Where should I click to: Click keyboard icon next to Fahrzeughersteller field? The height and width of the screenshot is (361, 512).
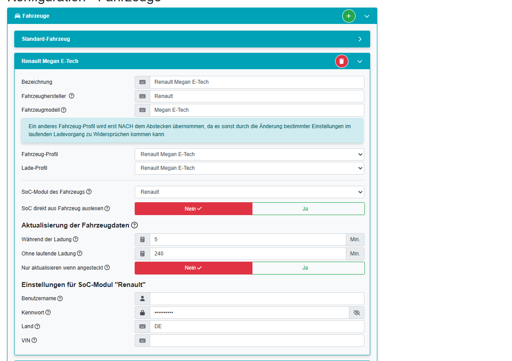tap(142, 96)
